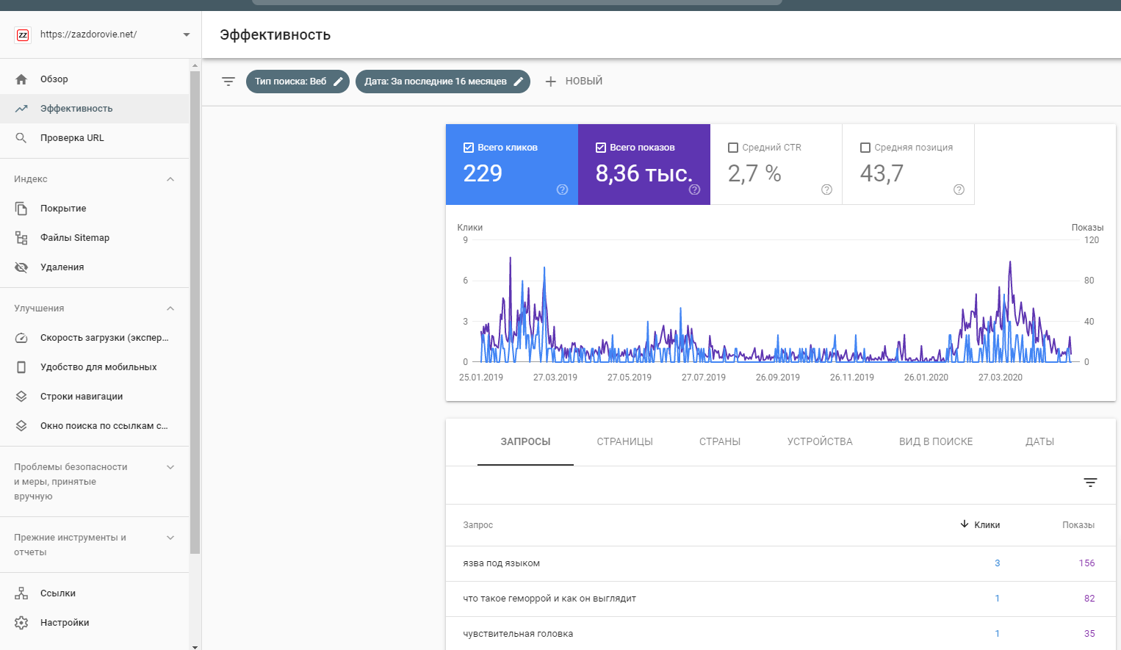
Task: Switch to the УСТРОЙСТВА tab
Action: tap(820, 442)
